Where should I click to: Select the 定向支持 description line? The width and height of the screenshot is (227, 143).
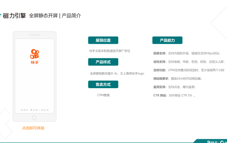(x=189, y=62)
